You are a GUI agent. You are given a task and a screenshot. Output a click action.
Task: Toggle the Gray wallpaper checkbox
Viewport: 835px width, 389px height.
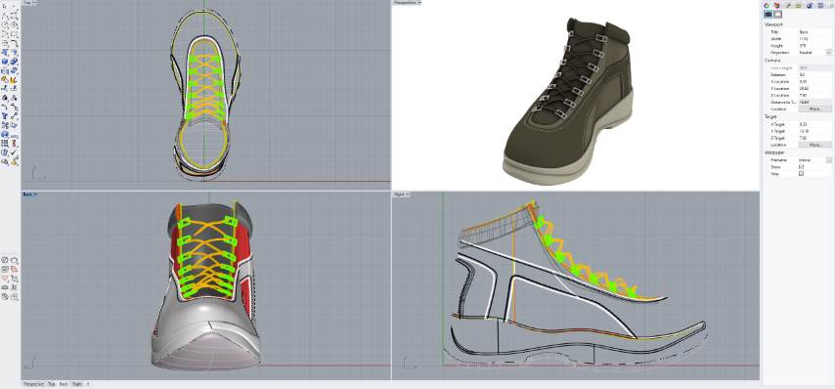(x=802, y=173)
